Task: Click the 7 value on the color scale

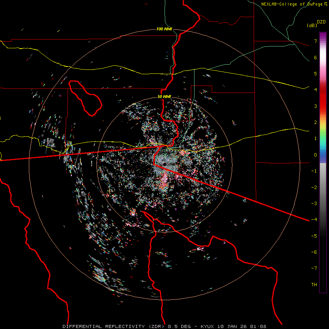Action: point(315,41)
